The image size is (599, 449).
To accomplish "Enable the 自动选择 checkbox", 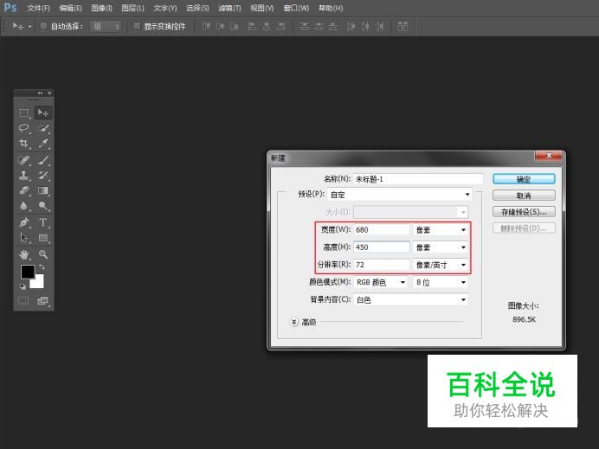I will [x=44, y=26].
